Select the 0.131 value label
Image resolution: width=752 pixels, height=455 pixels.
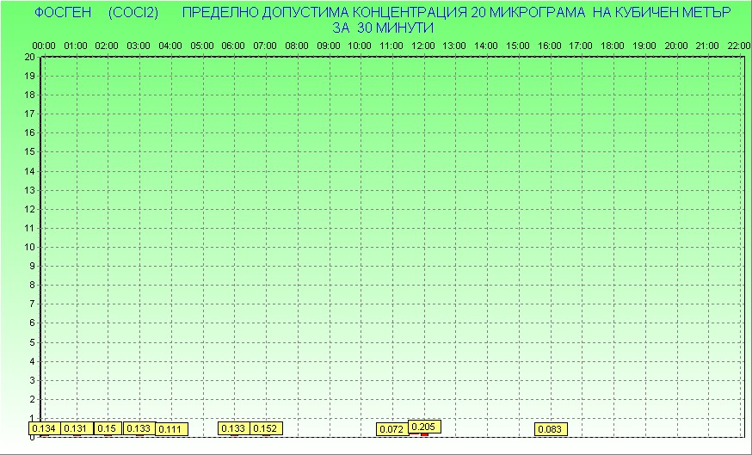click(77, 429)
